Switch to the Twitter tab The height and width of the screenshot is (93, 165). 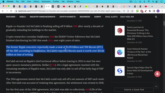pyautogui.click(x=129, y=6)
